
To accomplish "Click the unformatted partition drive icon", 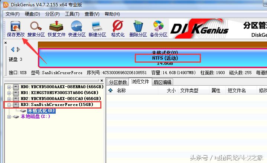I will (23, 111).
